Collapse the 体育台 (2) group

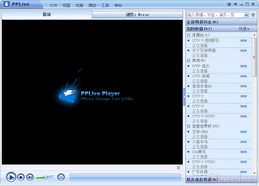pyautogui.click(x=188, y=35)
